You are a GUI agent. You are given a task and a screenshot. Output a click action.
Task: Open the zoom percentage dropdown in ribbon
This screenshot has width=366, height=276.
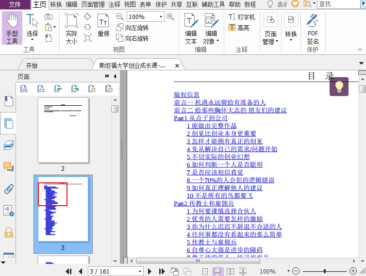coord(161,16)
